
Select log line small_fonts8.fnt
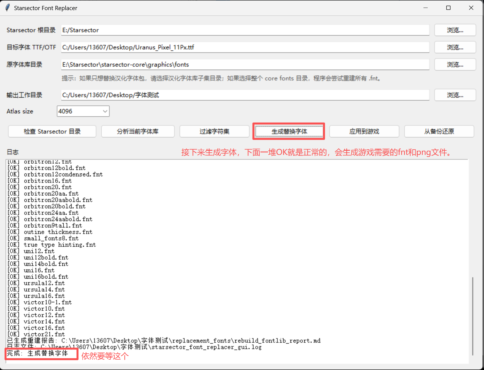click(x=43, y=238)
